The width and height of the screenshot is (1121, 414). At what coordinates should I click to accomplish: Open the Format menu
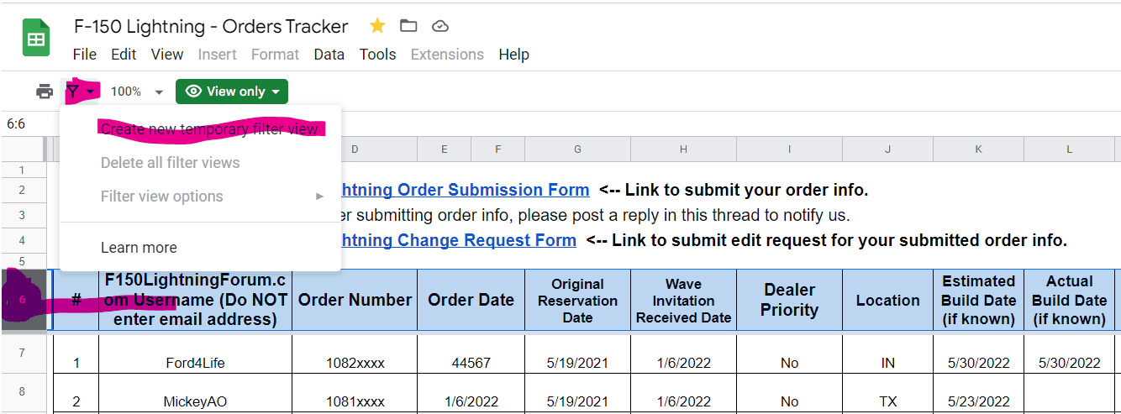tap(275, 55)
